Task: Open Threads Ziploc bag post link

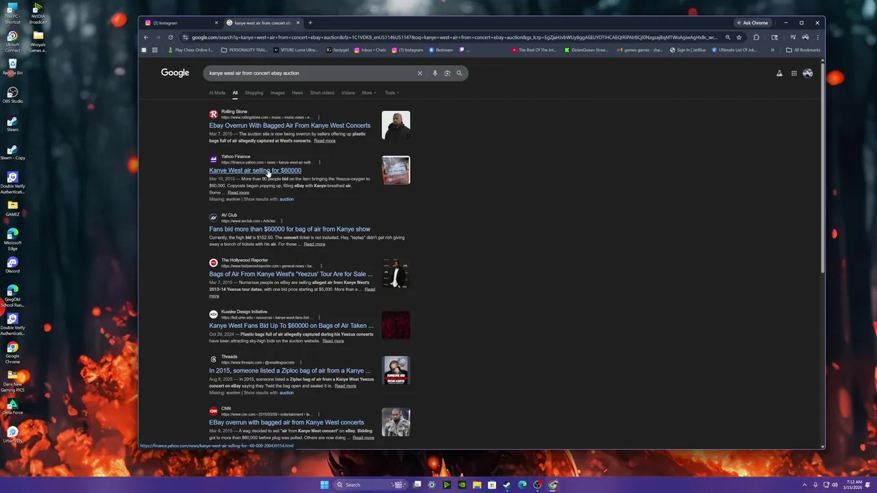Action: [x=290, y=370]
